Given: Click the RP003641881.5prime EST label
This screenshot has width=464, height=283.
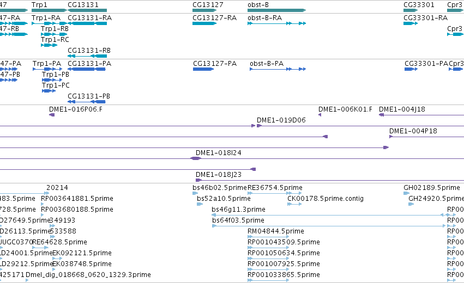Looking at the screenshot, I should (77, 199).
